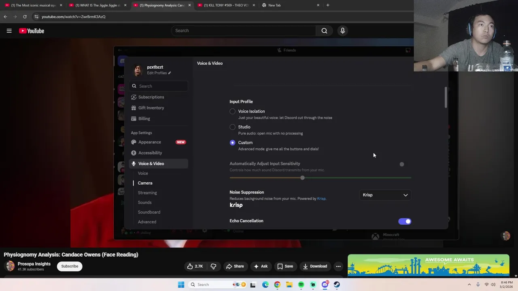Go to the YouTube home logo

pyautogui.click(x=31, y=31)
